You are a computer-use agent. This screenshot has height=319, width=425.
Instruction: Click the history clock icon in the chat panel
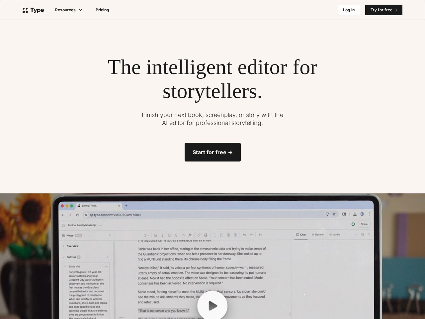pyautogui.click(x=363, y=235)
